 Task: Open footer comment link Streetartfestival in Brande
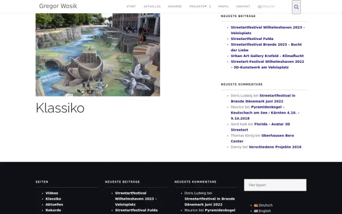(210, 201)
